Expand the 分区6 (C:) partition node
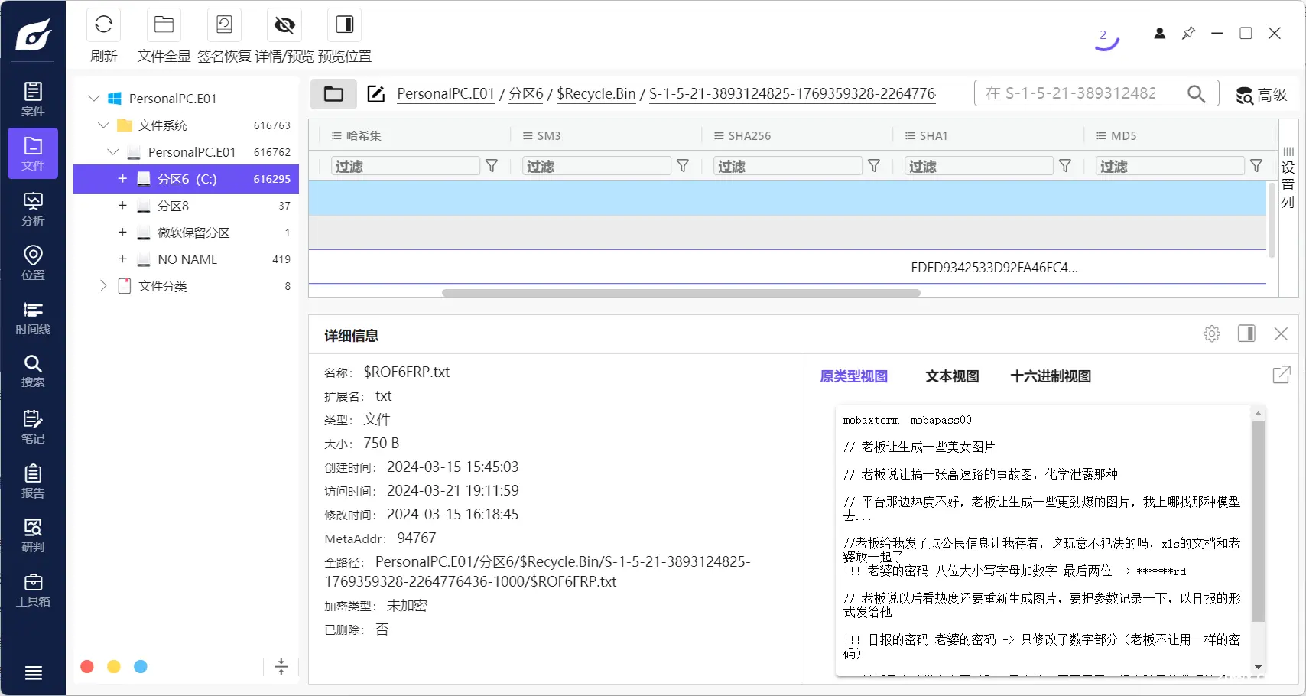Viewport: 1306px width, 696px height. point(122,178)
